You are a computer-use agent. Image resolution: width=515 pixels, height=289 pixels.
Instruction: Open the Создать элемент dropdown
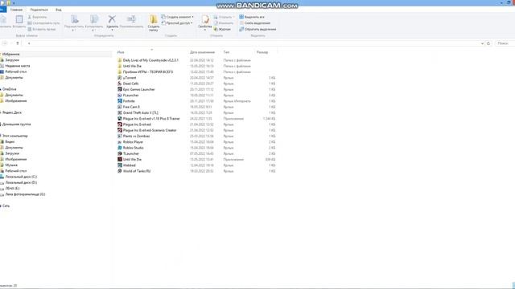coord(177,17)
